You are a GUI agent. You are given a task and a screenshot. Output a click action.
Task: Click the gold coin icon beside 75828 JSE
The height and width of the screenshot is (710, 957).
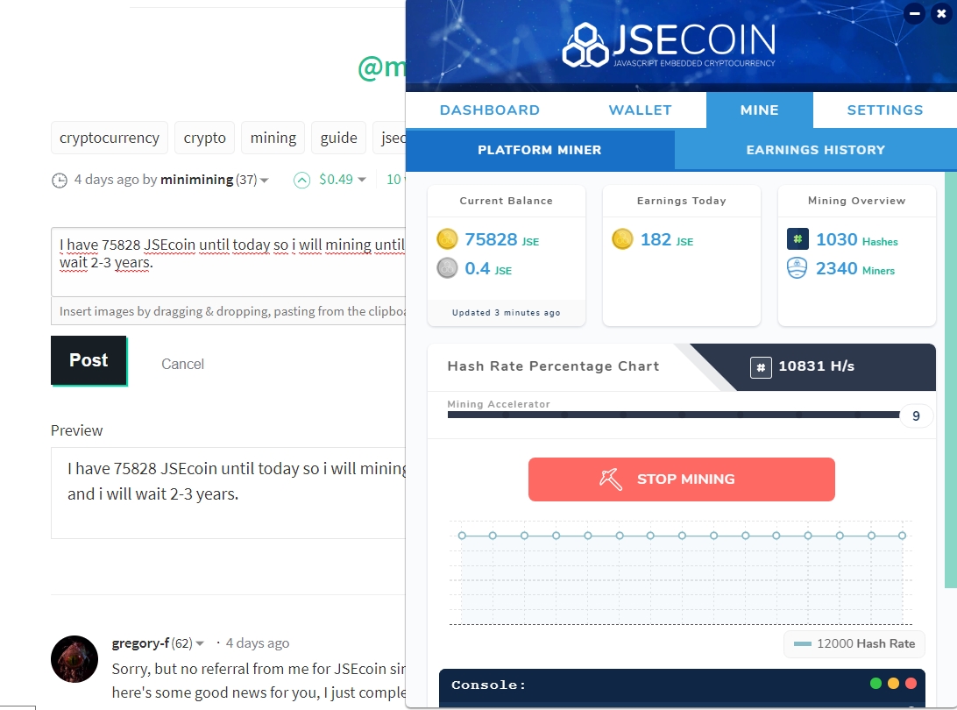[447, 238]
